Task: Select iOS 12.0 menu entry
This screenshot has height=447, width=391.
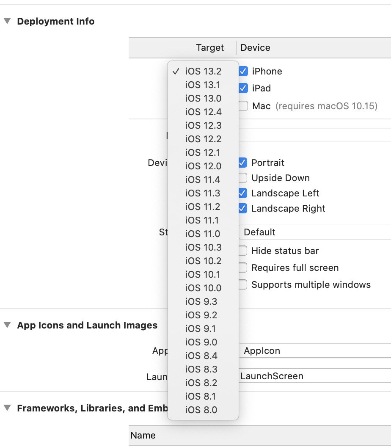Action: (x=203, y=166)
